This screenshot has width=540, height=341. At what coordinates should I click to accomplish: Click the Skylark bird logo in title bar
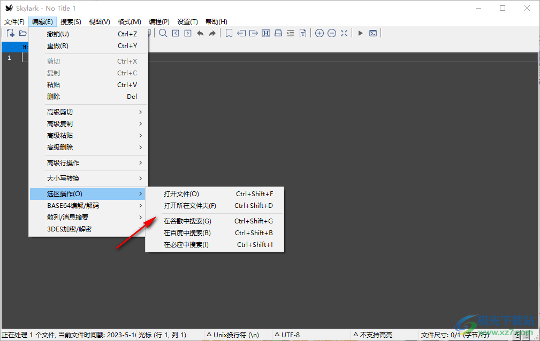tap(9, 8)
